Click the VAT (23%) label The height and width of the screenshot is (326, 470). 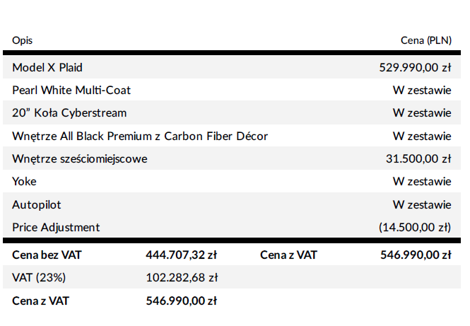(x=40, y=277)
